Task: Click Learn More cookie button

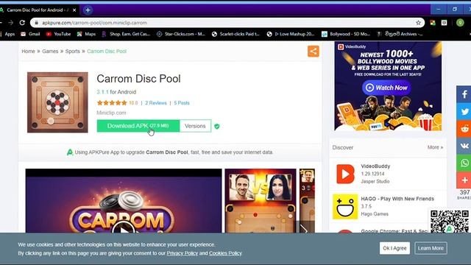Action: coord(431,248)
